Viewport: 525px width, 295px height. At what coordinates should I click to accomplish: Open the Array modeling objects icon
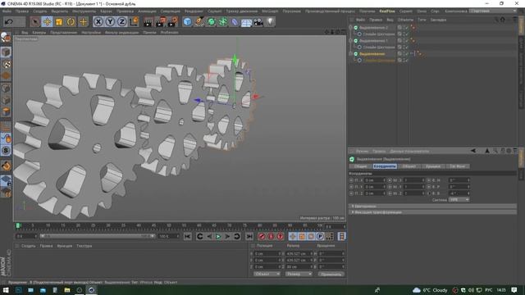tap(223, 22)
